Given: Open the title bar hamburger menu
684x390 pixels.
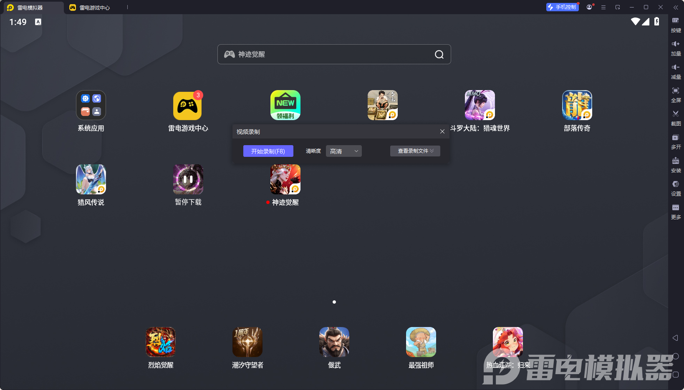Looking at the screenshot, I should point(603,7).
